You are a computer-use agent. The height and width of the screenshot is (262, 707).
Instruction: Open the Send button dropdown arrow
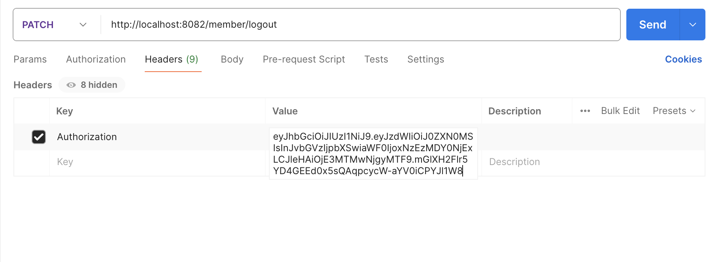click(693, 25)
